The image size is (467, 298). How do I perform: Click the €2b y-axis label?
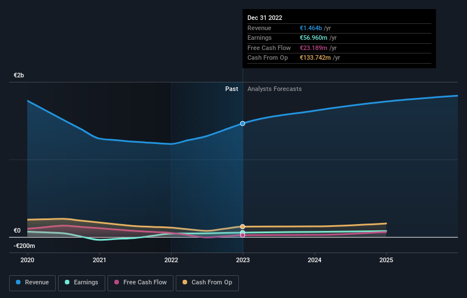[19, 75]
